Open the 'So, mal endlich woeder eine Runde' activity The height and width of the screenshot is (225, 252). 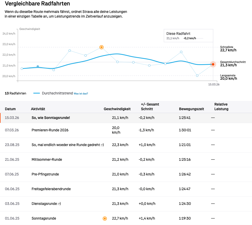click(68, 145)
